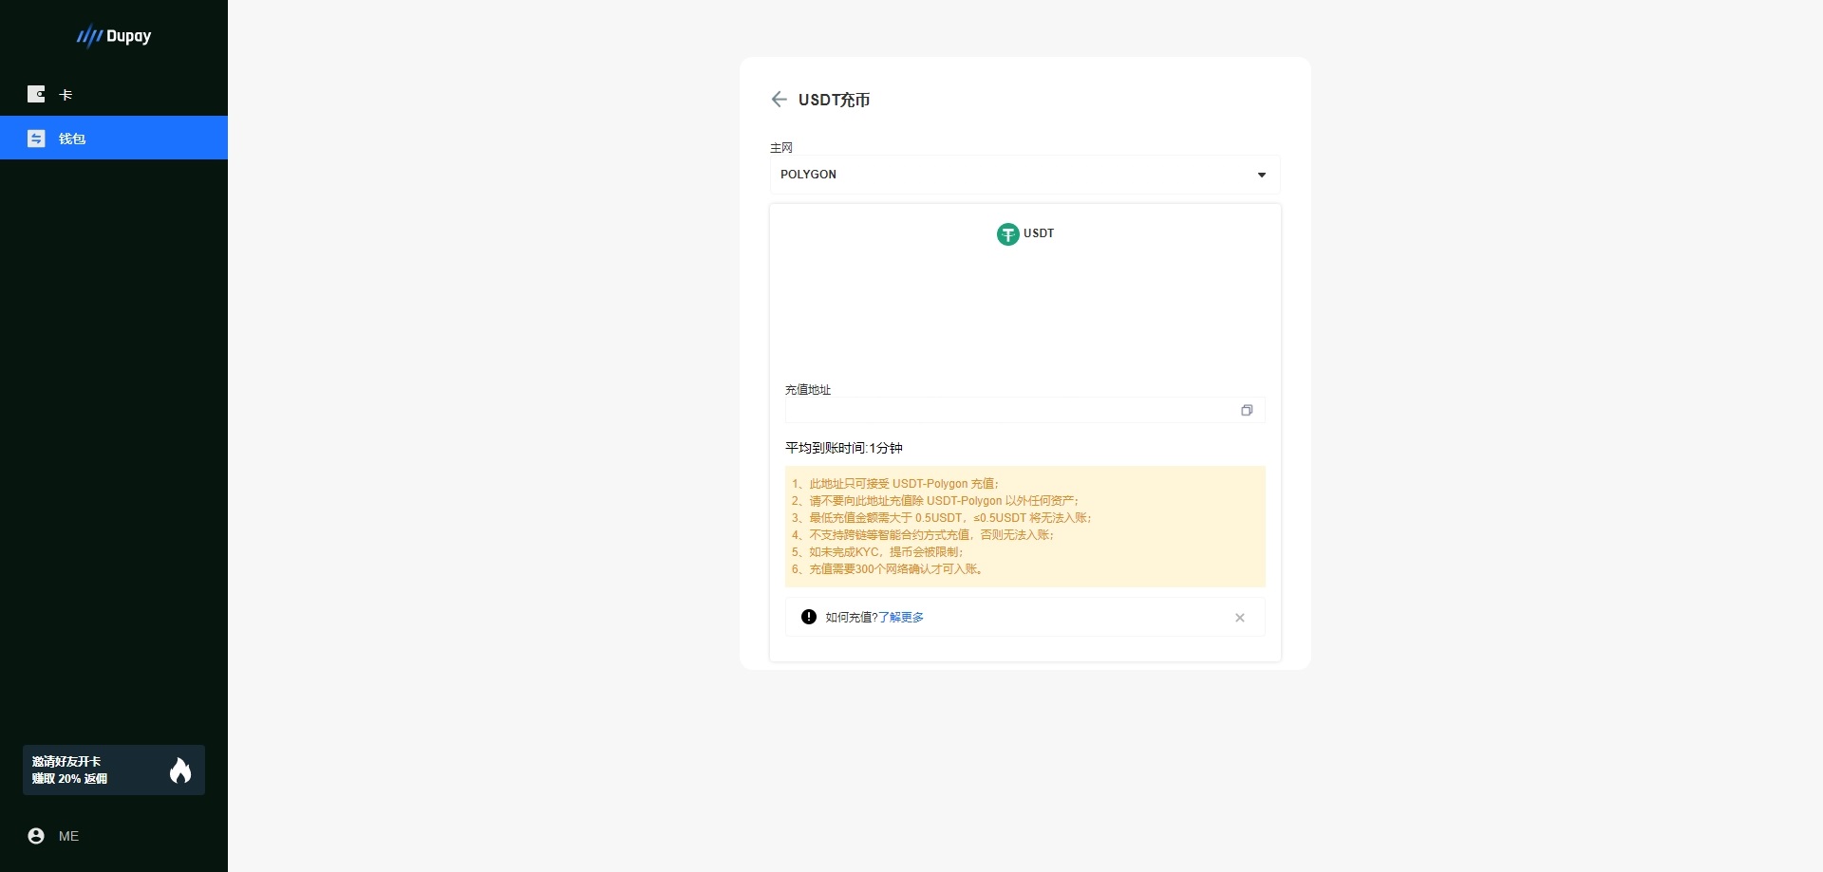The image size is (1823, 872).
Task: Open the 卡 (card) section in the sidebar
Action: (x=114, y=94)
